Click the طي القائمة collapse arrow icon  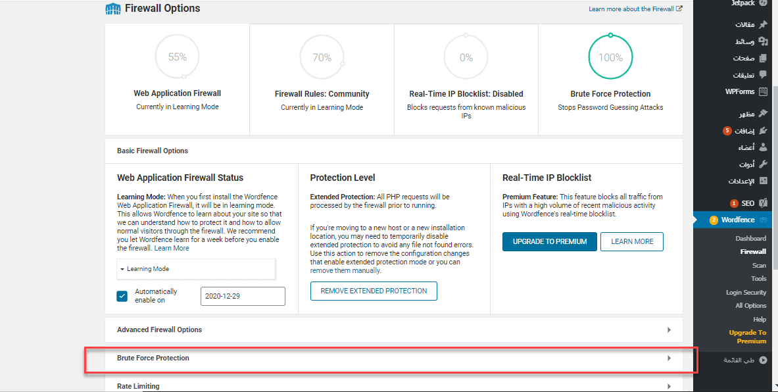[x=763, y=360]
